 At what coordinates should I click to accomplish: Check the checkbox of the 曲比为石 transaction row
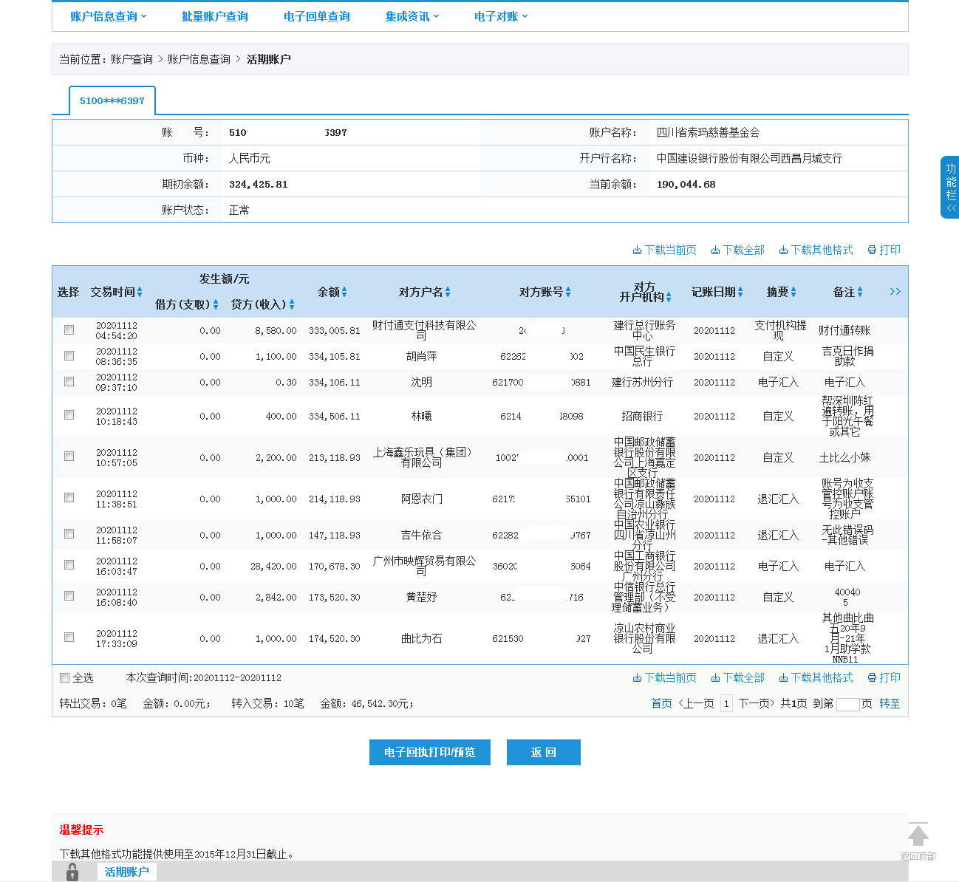tap(69, 637)
